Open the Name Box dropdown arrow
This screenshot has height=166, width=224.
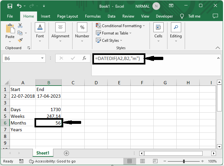(42, 58)
